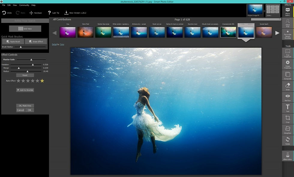Image resolution: width=294 pixels, height=177 pixels.
Task: Choose the Select Area tool
Action: click(288, 23)
